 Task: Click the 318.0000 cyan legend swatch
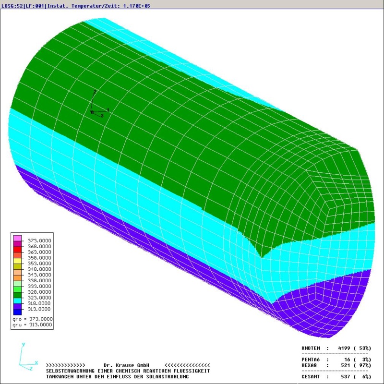[x=17, y=300]
